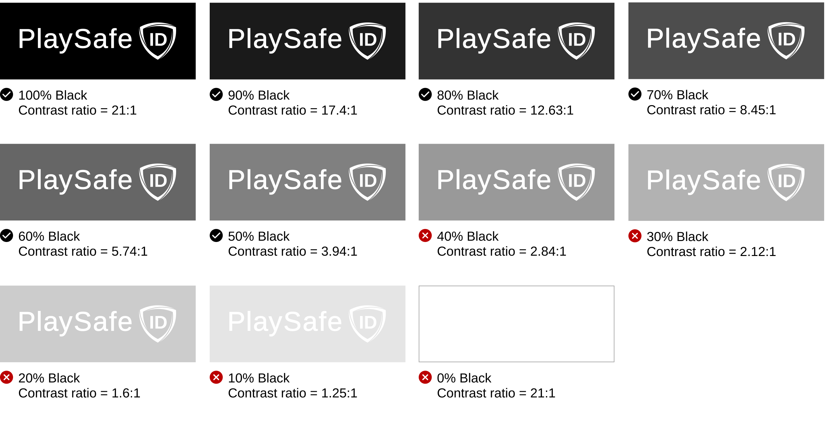Select the 100% Black PlaySafe logo swatch
The image size is (829, 426).
coord(98,41)
